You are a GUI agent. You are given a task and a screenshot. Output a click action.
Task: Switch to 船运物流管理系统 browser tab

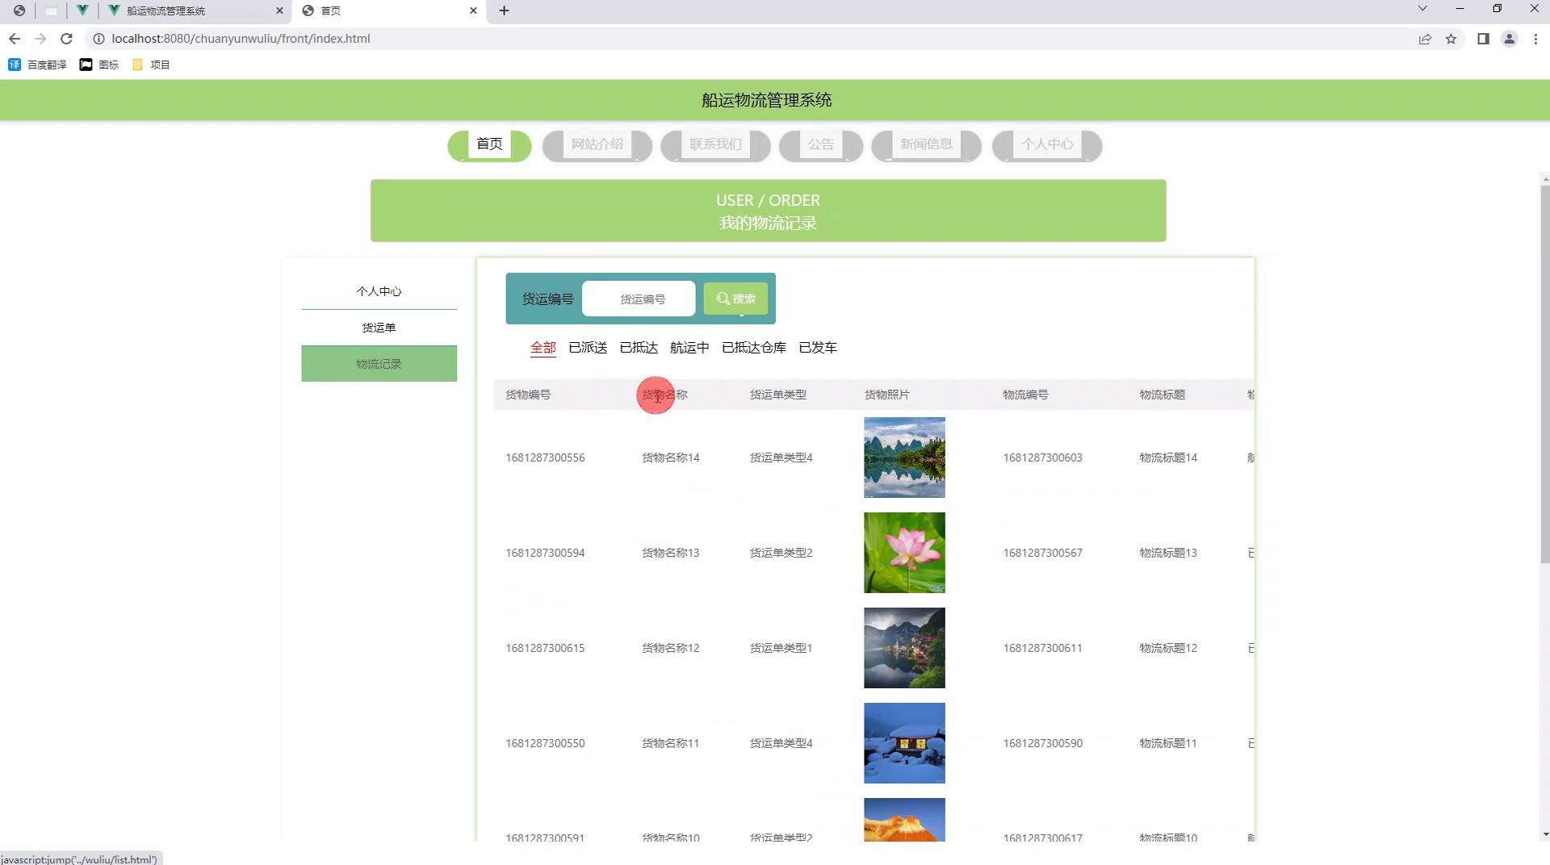[195, 10]
